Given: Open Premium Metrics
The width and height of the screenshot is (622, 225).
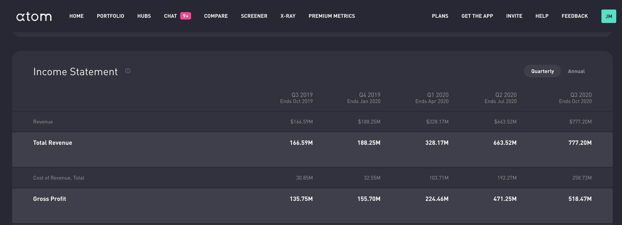Looking at the screenshot, I should (x=332, y=16).
